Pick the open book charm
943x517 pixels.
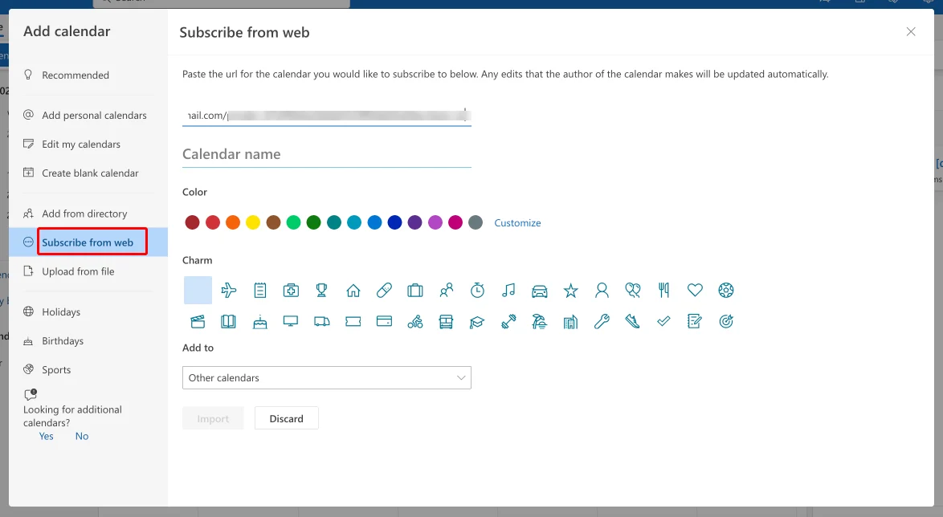coord(229,322)
